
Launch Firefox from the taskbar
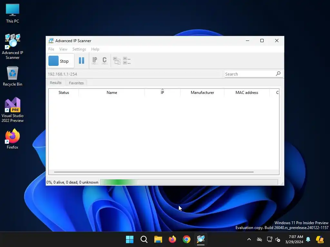[172, 239]
